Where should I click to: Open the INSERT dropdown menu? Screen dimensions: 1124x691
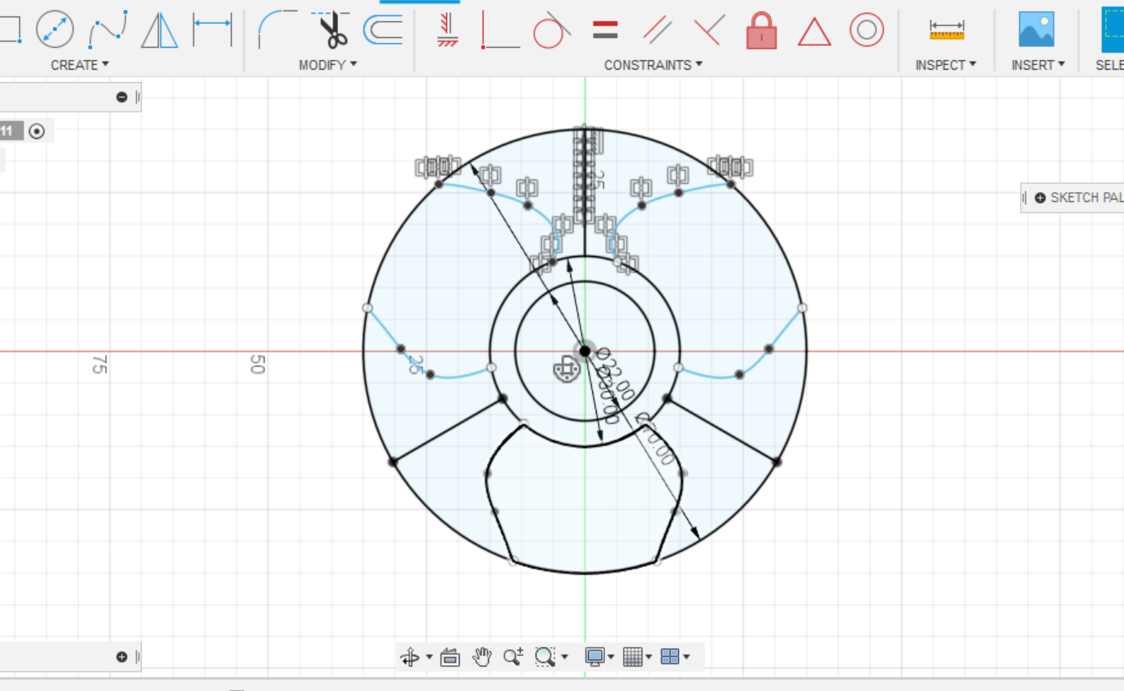[x=1037, y=65]
